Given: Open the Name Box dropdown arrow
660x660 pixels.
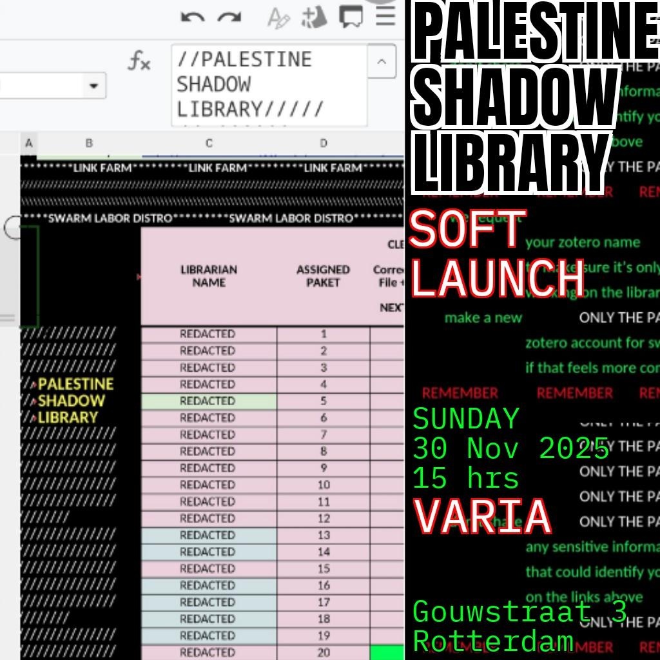Looking at the screenshot, I should pos(94,86).
